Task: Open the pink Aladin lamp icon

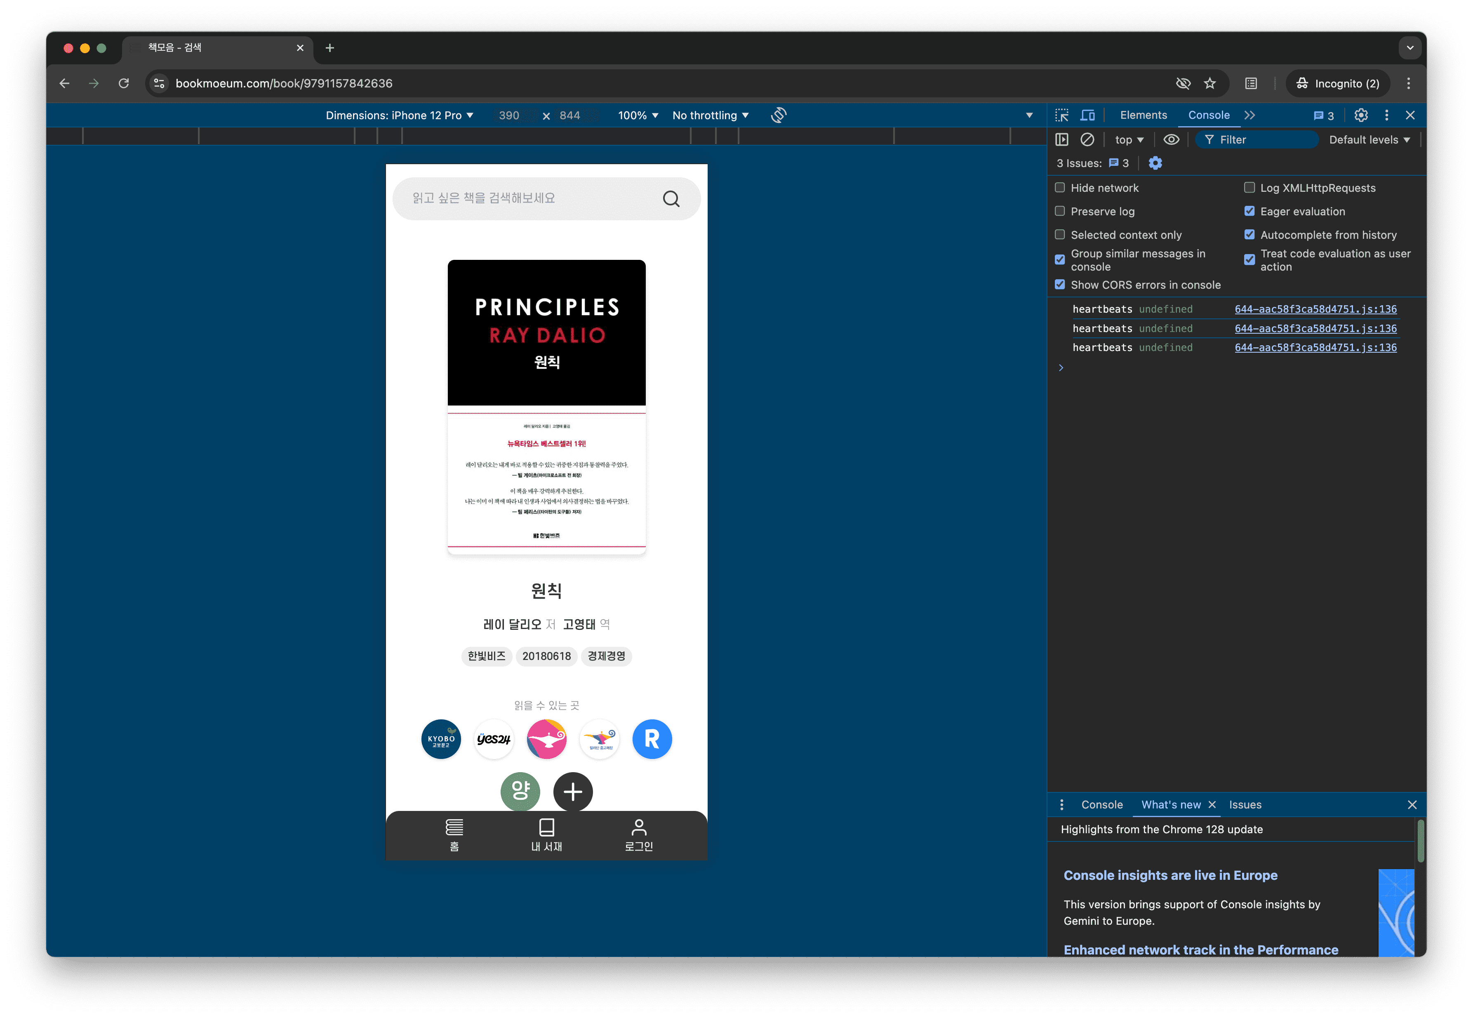Action: tap(546, 739)
